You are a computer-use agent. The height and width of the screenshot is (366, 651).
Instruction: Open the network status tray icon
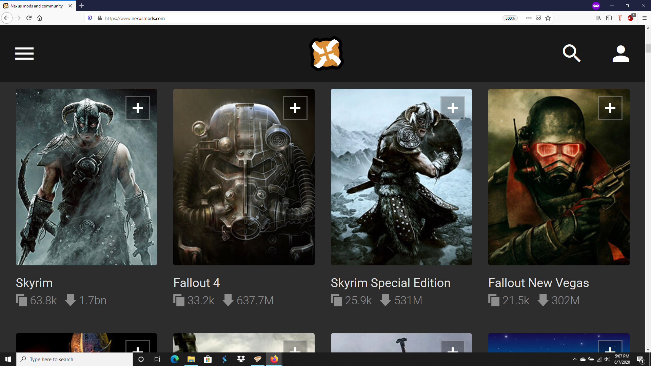tap(599, 359)
